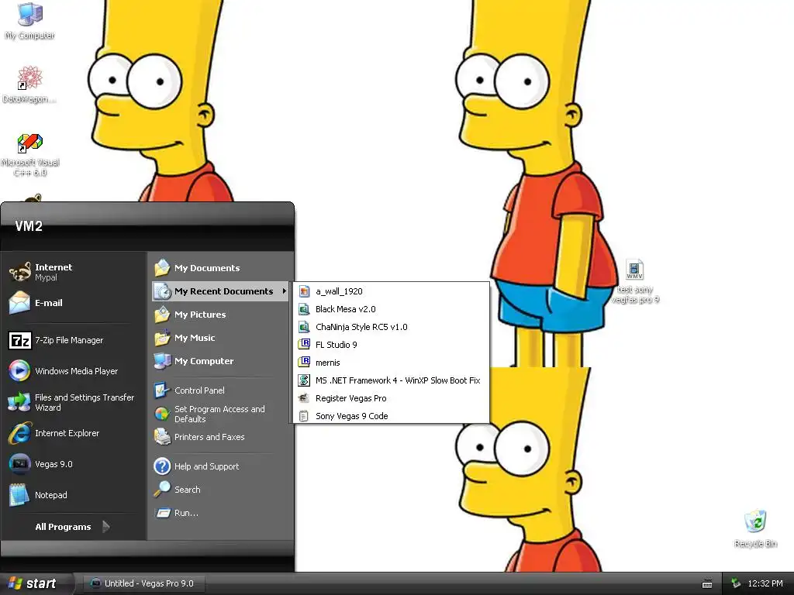This screenshot has width=794, height=595.
Task: Click the network tray icon beside the clock
Action: (736, 583)
